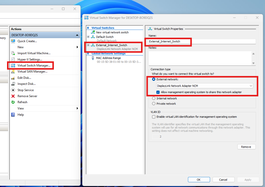Screen dimensions: 265x187
Task: Click the Inspect Disk icon
Action: click(x=13, y=84)
